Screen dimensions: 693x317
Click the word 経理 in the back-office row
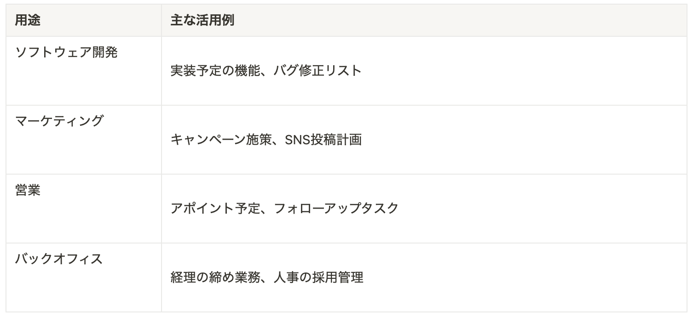(x=182, y=278)
